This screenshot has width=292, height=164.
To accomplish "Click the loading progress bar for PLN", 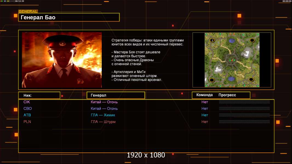I will [x=244, y=122].
